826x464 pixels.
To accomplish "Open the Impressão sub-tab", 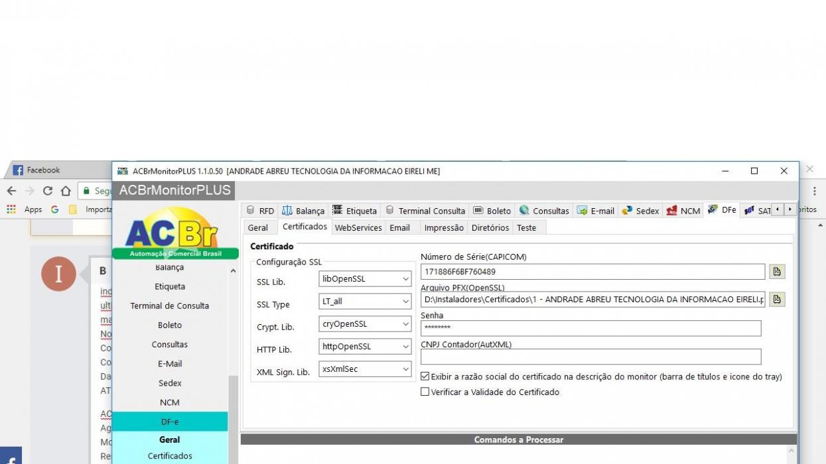I will pyautogui.click(x=444, y=227).
